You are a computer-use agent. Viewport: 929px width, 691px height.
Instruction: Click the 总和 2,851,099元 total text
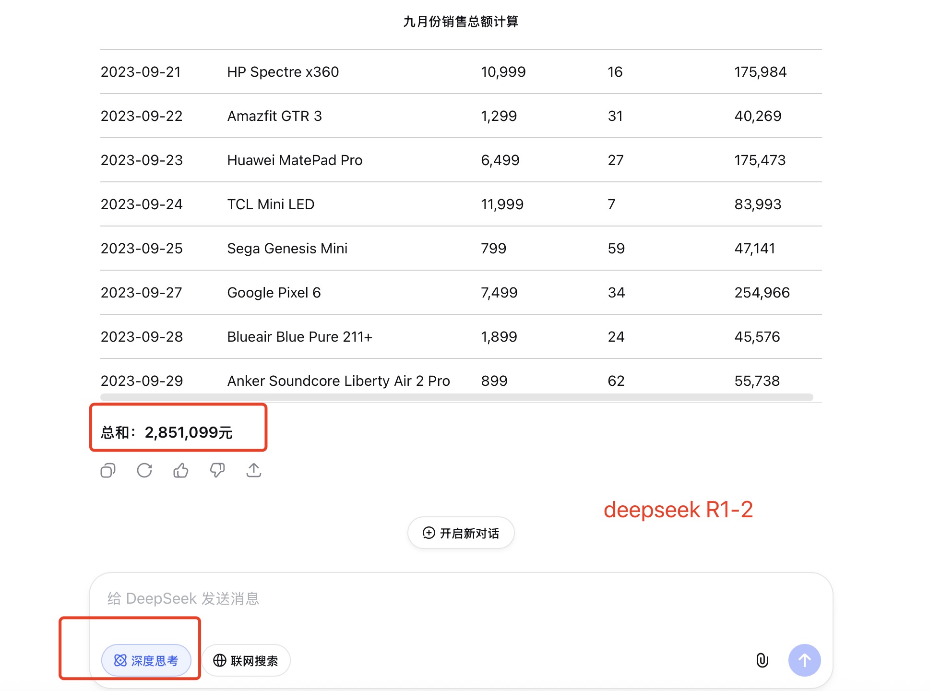[x=167, y=432]
